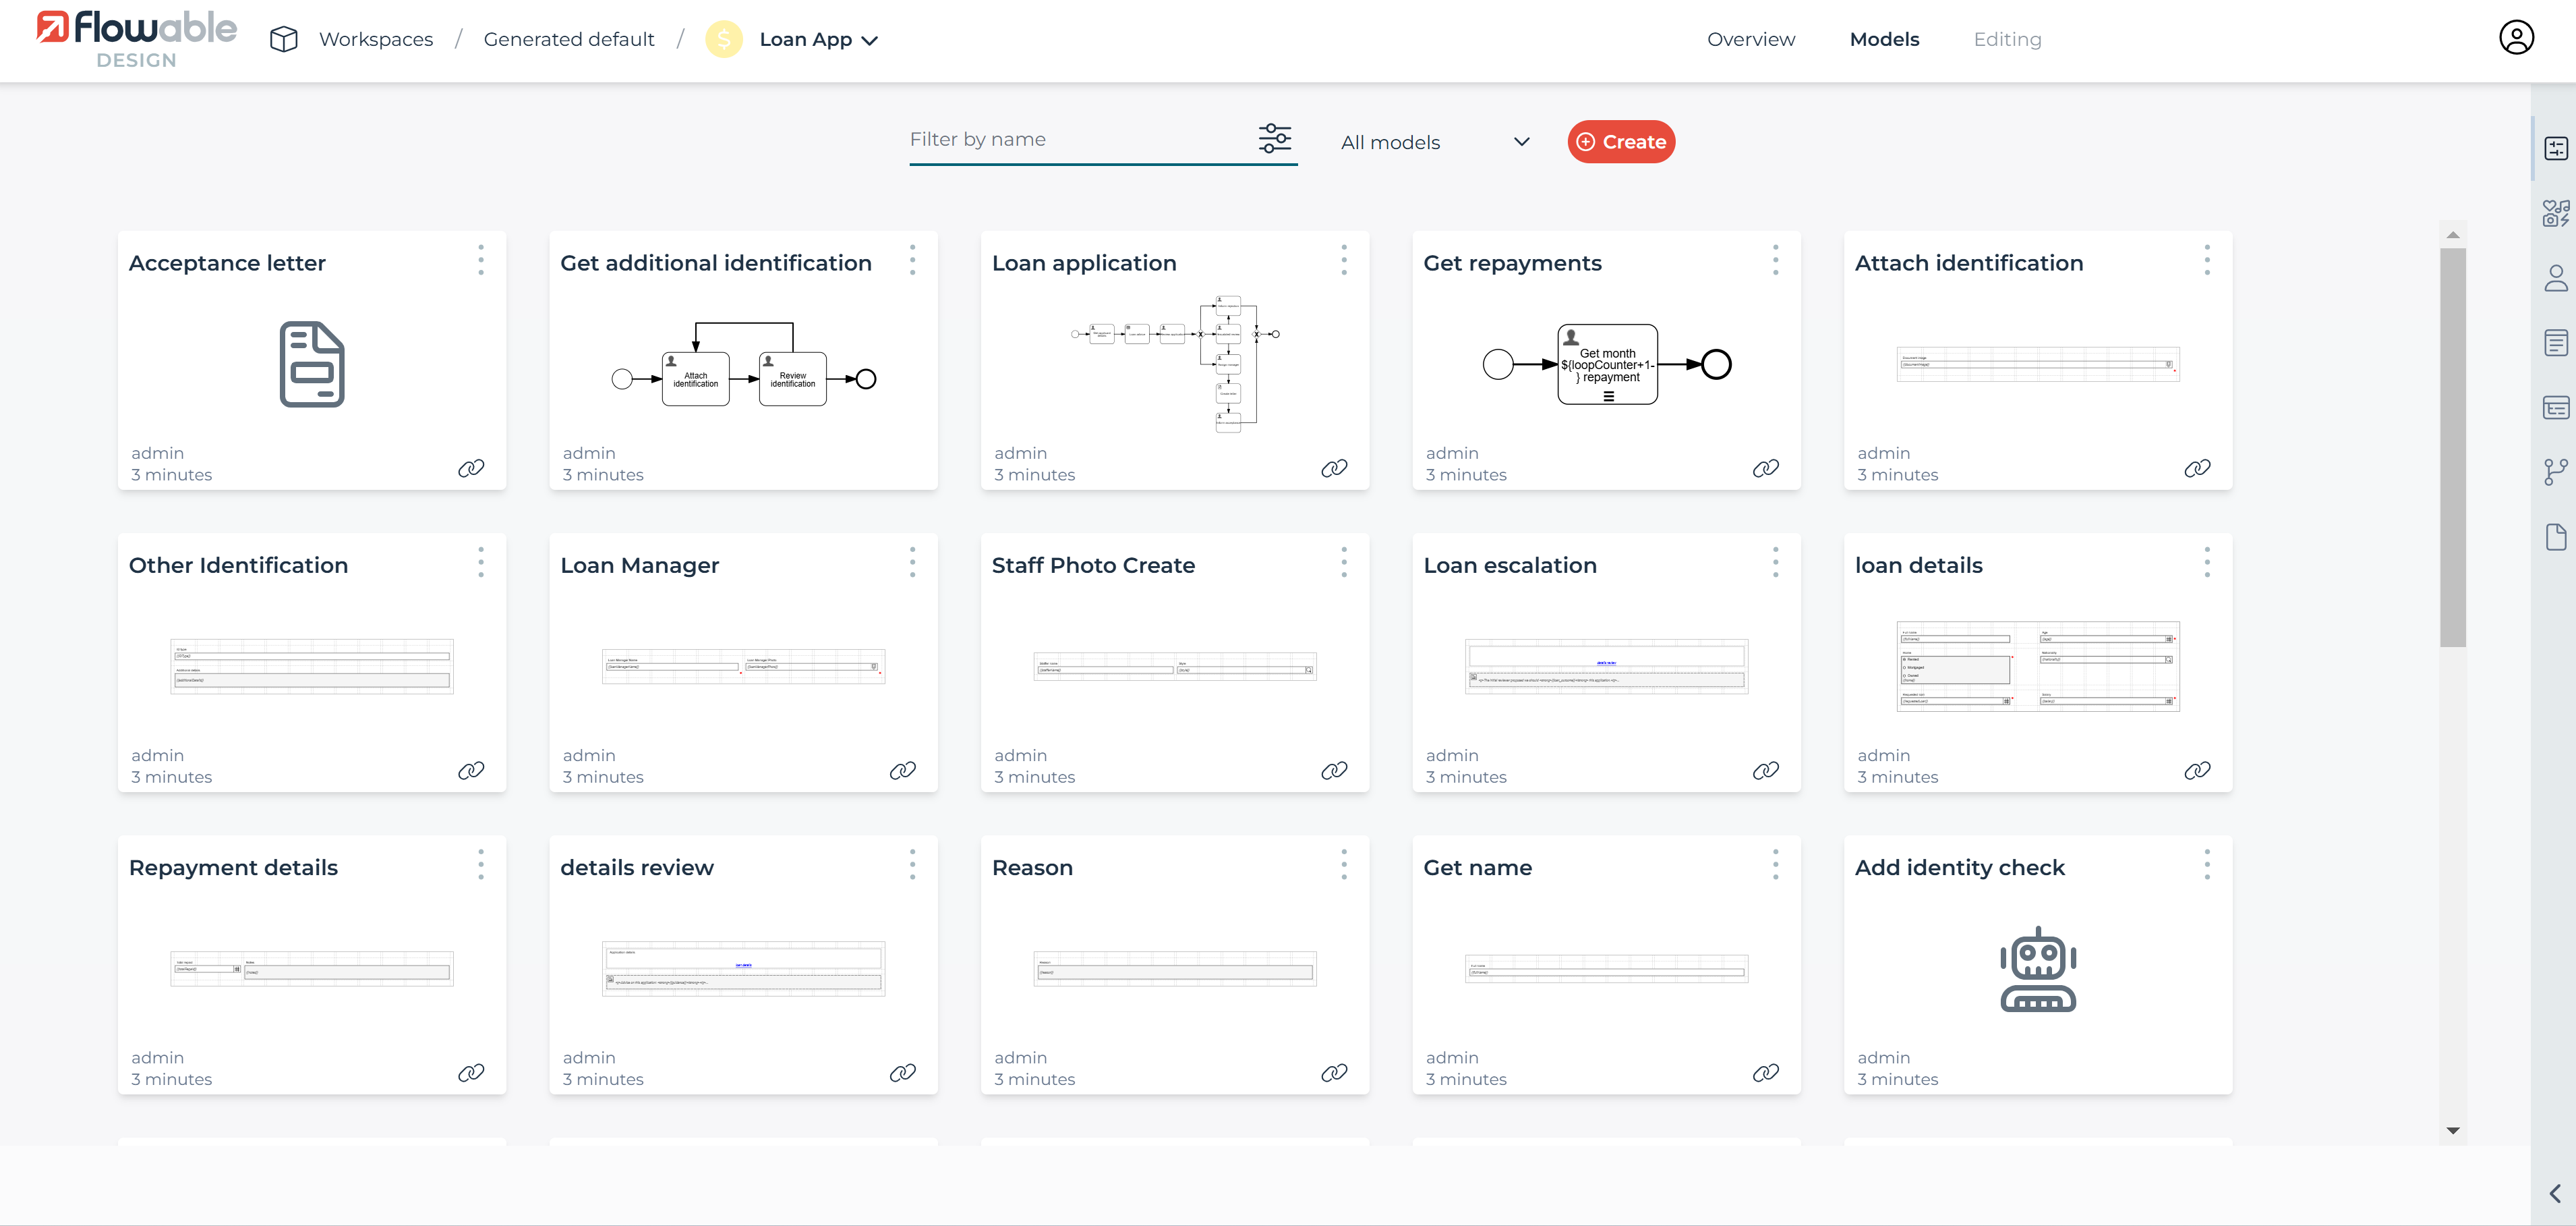The image size is (2576, 1226).
Task: Open the Reason model title
Action: click(x=1032, y=868)
